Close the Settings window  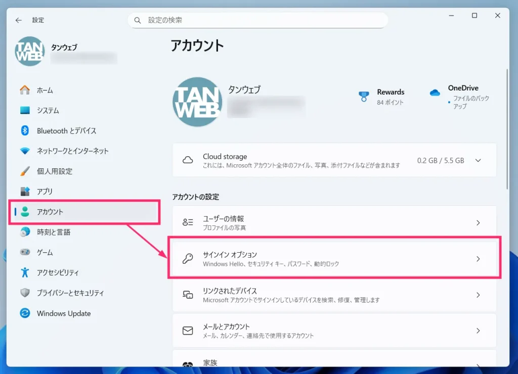[x=498, y=16]
